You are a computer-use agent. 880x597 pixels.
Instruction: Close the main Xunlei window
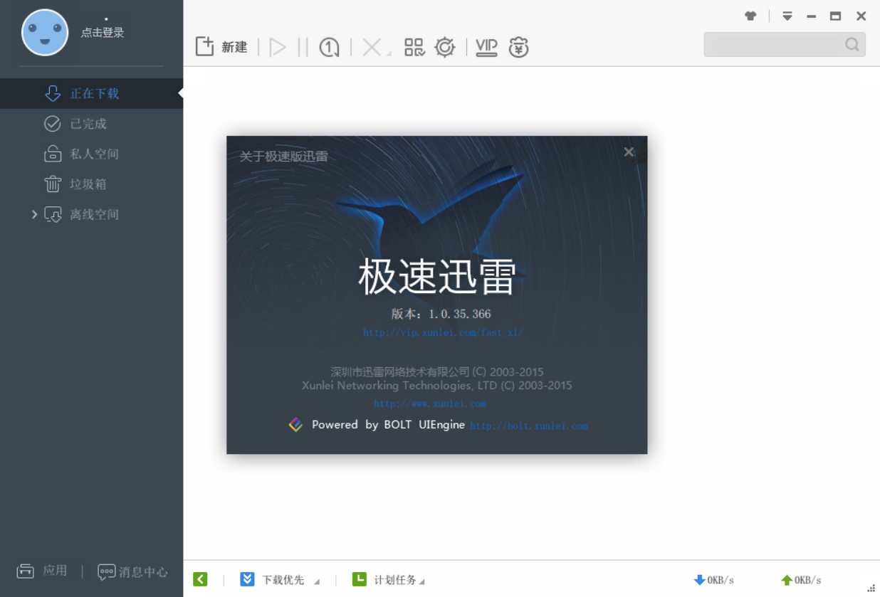[x=861, y=16]
